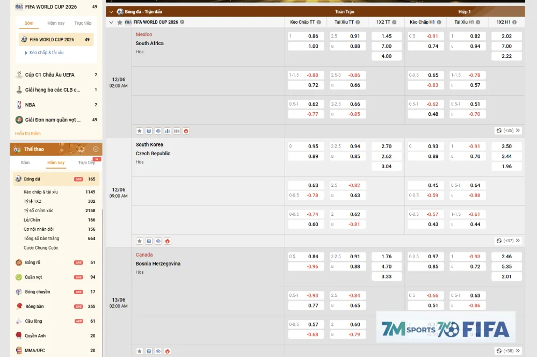This screenshot has height=357, width=537.
Task: Select MMA/UFC sport
Action: 56,351
